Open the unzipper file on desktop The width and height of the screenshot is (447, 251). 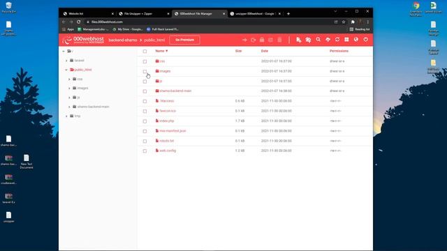pyautogui.click(x=8, y=217)
